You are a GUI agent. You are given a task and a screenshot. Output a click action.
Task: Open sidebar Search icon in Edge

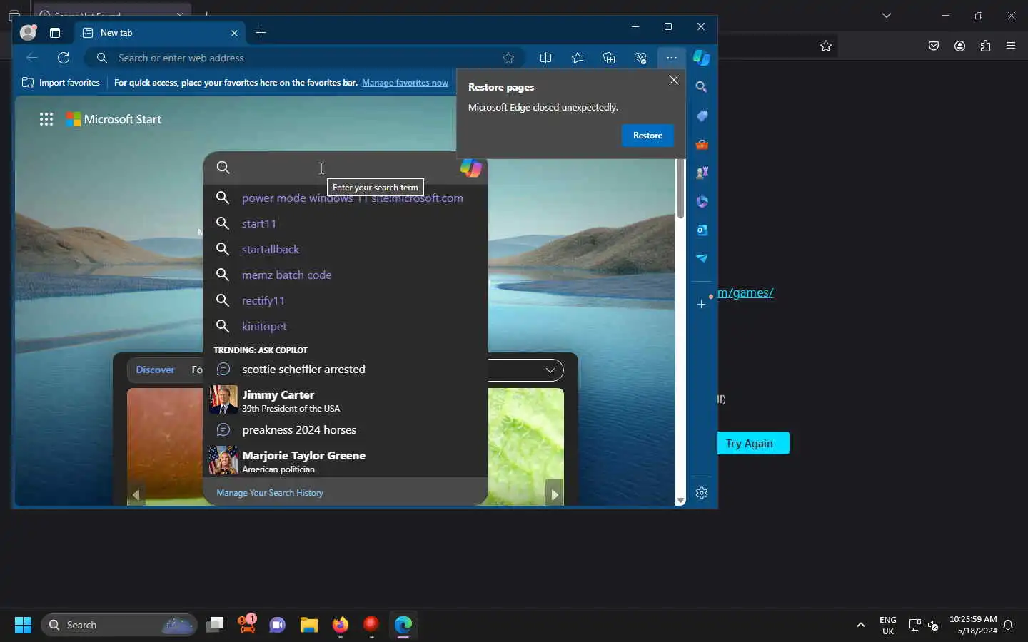(702, 87)
